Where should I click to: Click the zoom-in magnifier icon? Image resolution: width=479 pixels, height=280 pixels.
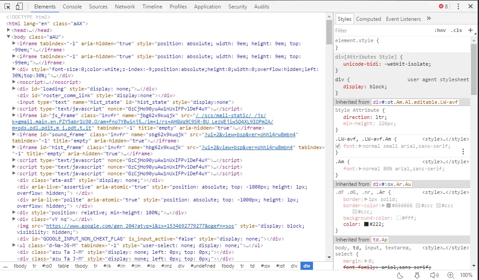(451, 275)
